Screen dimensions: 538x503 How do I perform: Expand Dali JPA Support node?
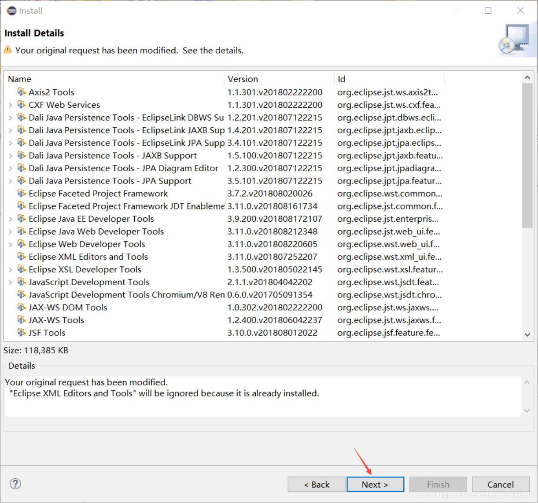(11, 181)
